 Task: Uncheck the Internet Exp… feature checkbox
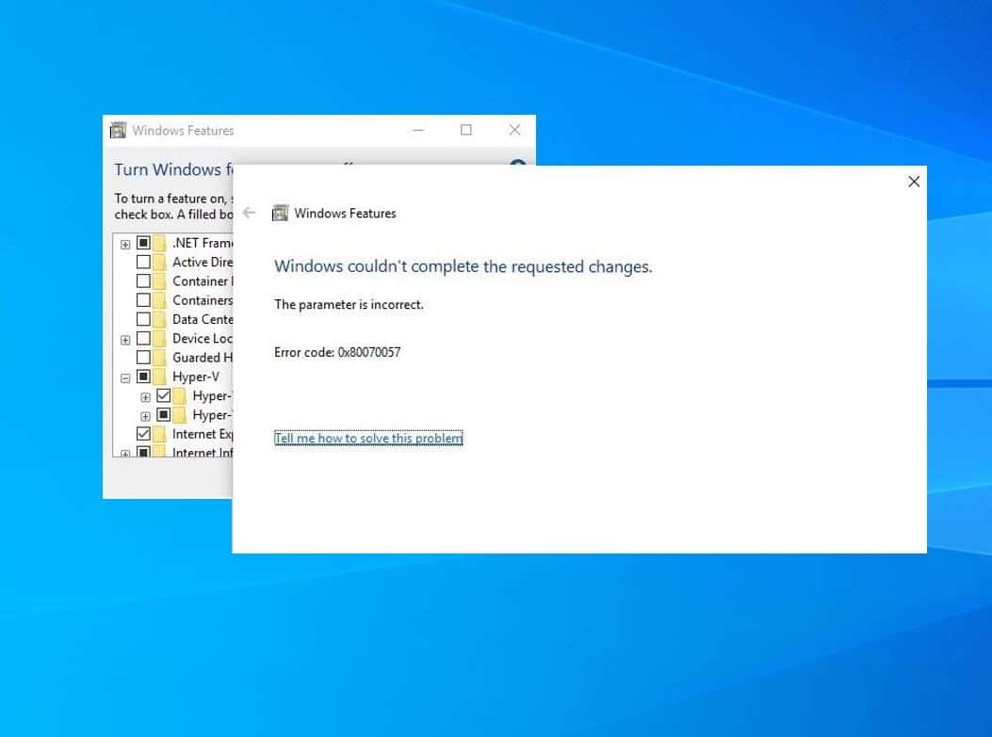pyautogui.click(x=143, y=434)
